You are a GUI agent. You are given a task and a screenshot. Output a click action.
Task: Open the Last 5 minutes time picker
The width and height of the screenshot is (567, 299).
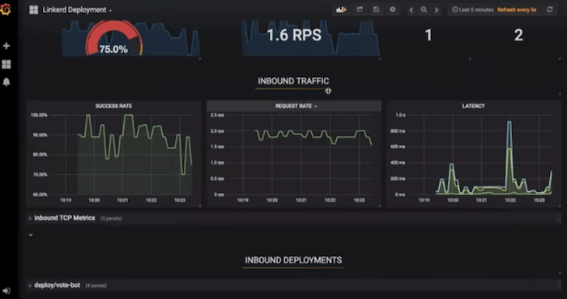coord(472,10)
